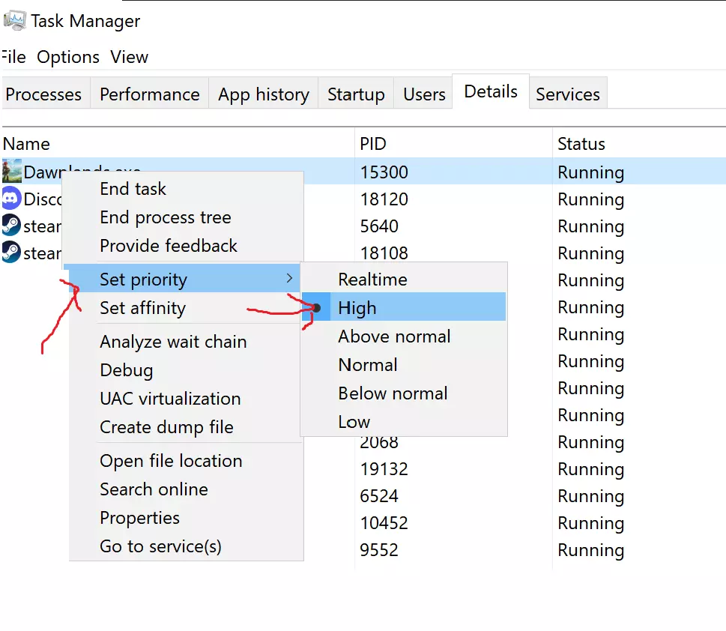Click the second Steam process icon
The width and height of the screenshot is (726, 631).
pyautogui.click(x=11, y=253)
